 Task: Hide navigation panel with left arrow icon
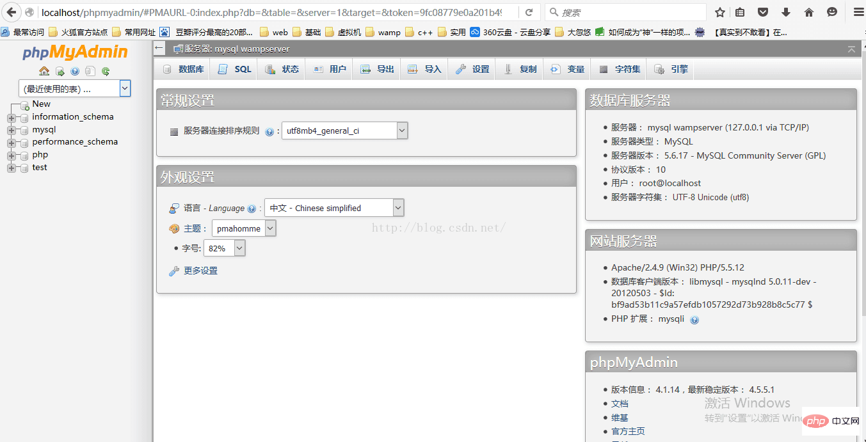click(x=159, y=48)
